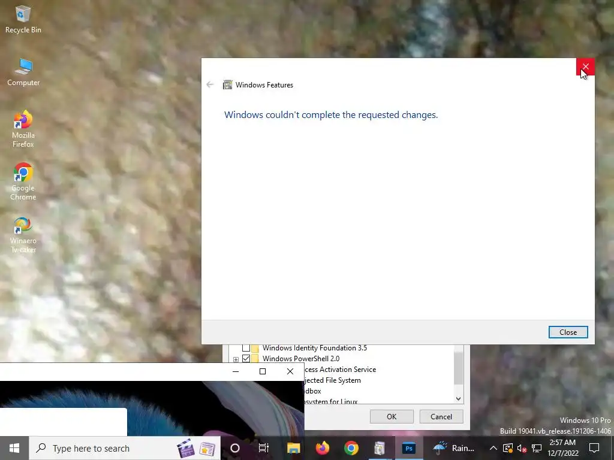Open the clock showing 2:57 AM

(562, 448)
